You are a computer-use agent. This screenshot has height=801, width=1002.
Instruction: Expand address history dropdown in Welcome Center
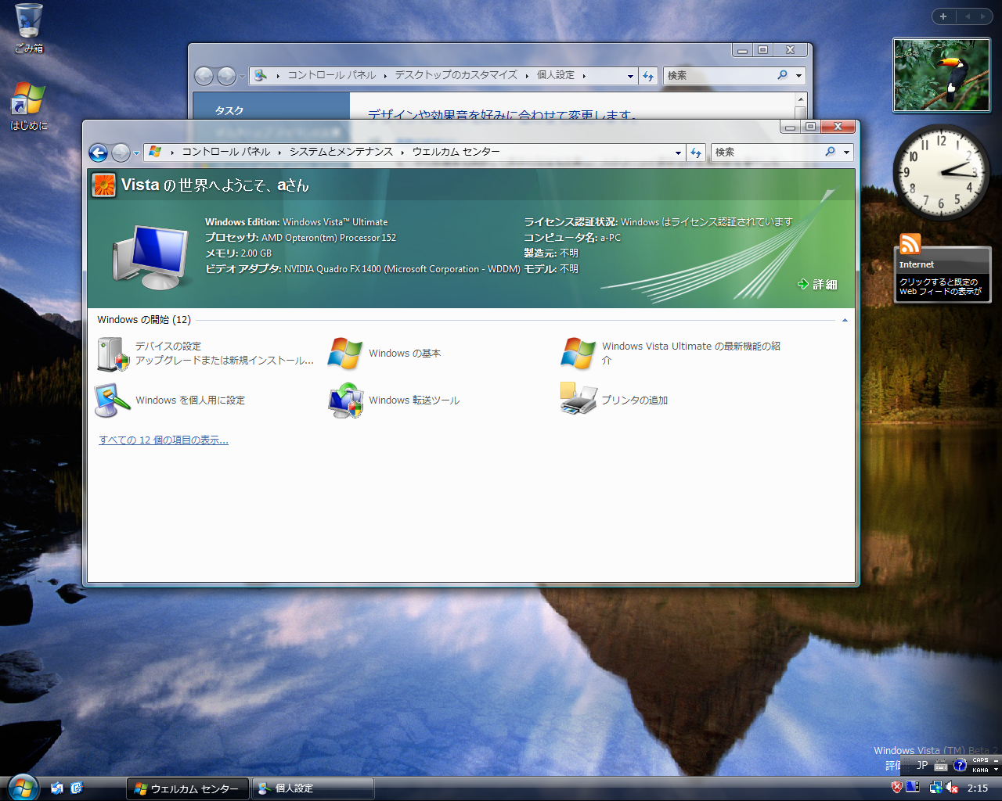click(678, 153)
